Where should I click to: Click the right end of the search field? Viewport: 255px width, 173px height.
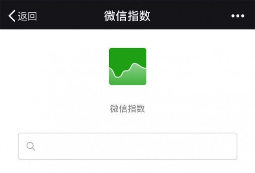click(x=228, y=146)
